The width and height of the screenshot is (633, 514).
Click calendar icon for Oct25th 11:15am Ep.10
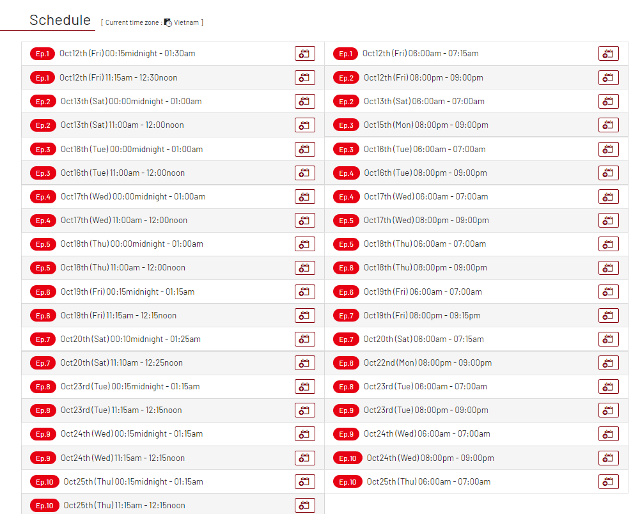click(305, 506)
